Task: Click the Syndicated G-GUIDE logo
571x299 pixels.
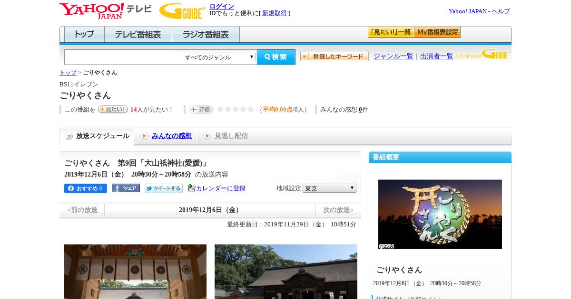Action: tap(482, 55)
